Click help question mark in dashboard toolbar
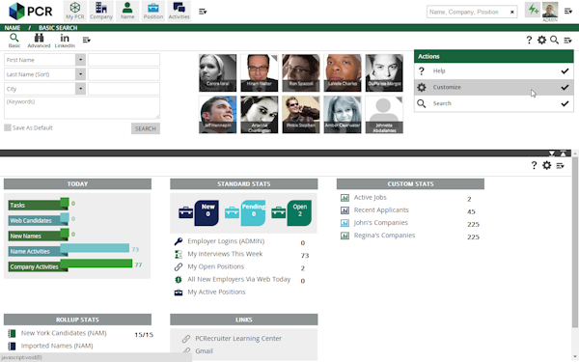579x362 pixels. (x=534, y=165)
